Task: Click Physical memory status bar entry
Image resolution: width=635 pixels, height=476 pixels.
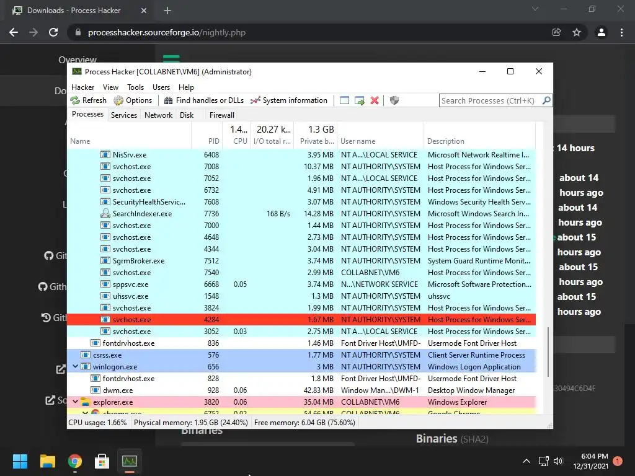Action: click(191, 423)
